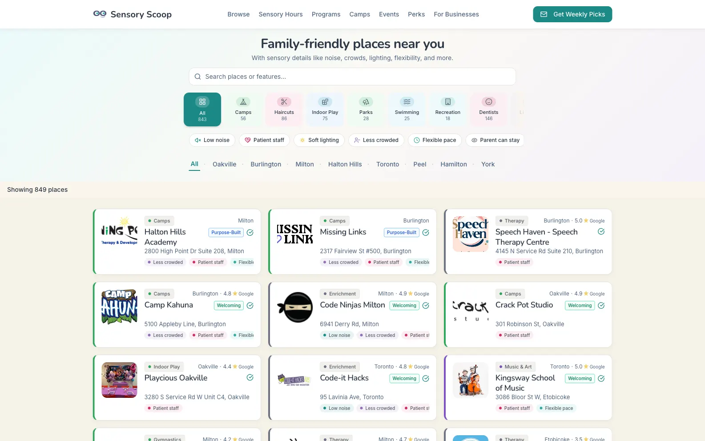Viewport: 705px width, 441px height.
Task: Pick the Parks category icon
Action: (x=366, y=102)
